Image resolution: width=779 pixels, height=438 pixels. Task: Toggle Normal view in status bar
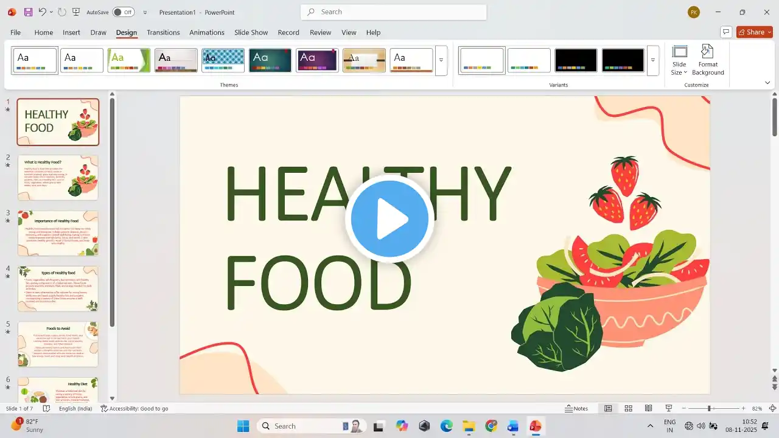[608, 408]
